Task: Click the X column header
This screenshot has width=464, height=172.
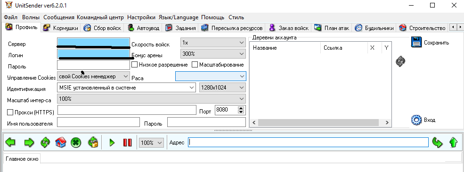Action: point(374,48)
